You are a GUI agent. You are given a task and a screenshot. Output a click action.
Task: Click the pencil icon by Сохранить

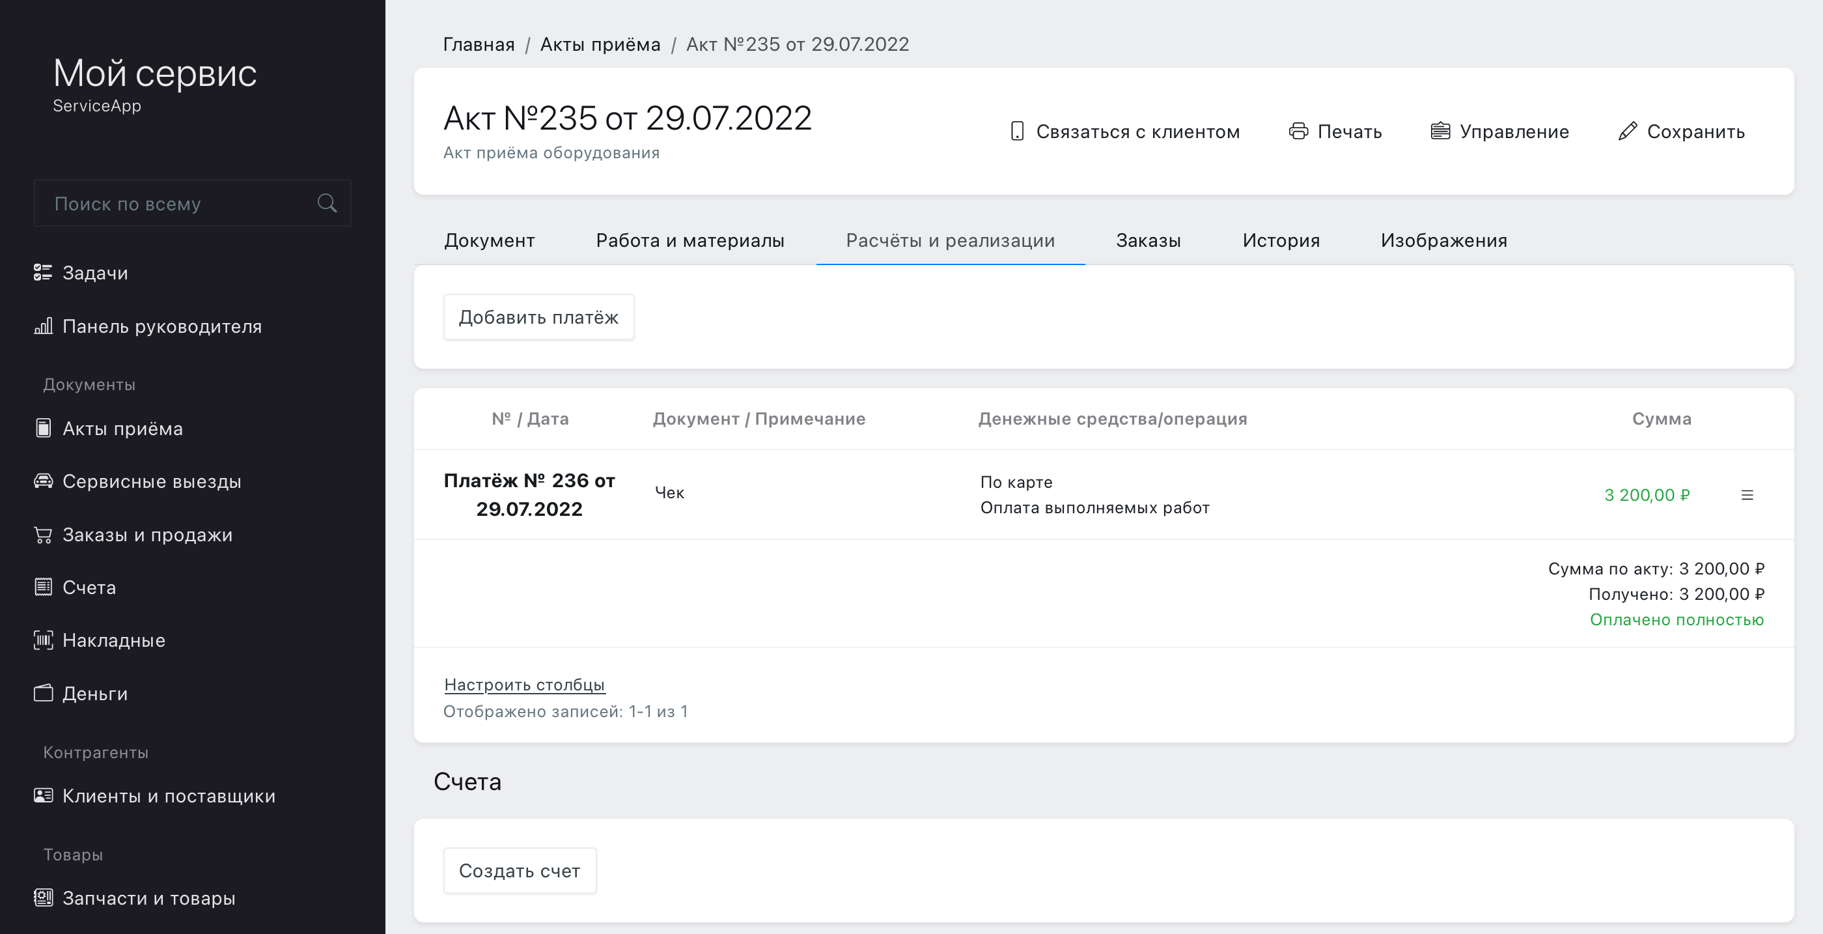1628,132
